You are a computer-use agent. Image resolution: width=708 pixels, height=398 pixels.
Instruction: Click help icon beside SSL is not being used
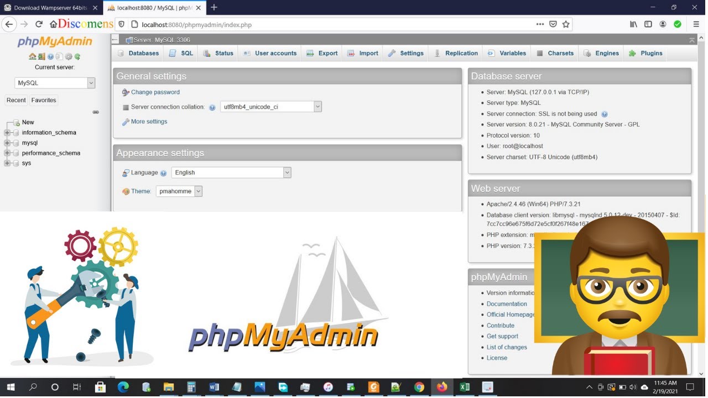click(604, 114)
